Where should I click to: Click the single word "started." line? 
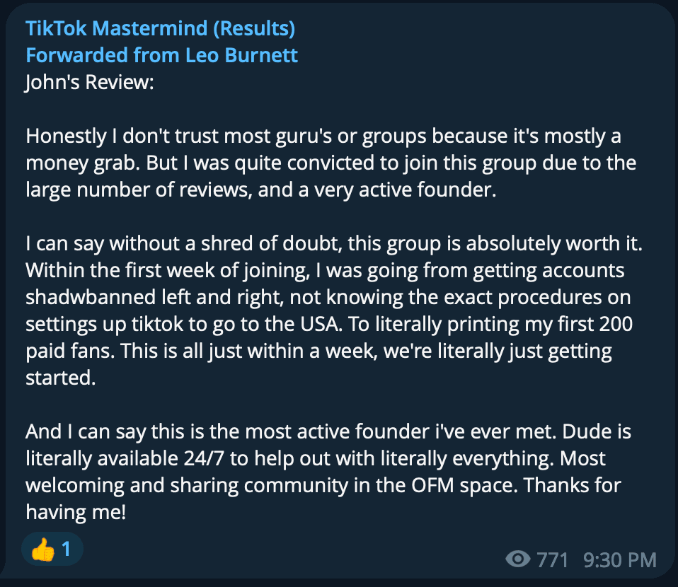[x=59, y=378]
